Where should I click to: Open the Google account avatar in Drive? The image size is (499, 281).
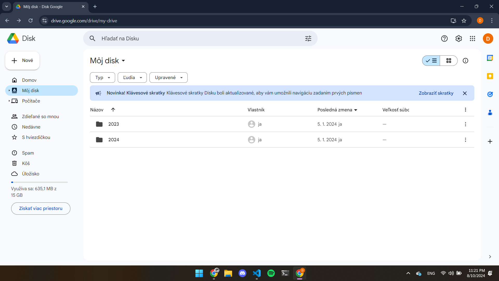click(488, 39)
